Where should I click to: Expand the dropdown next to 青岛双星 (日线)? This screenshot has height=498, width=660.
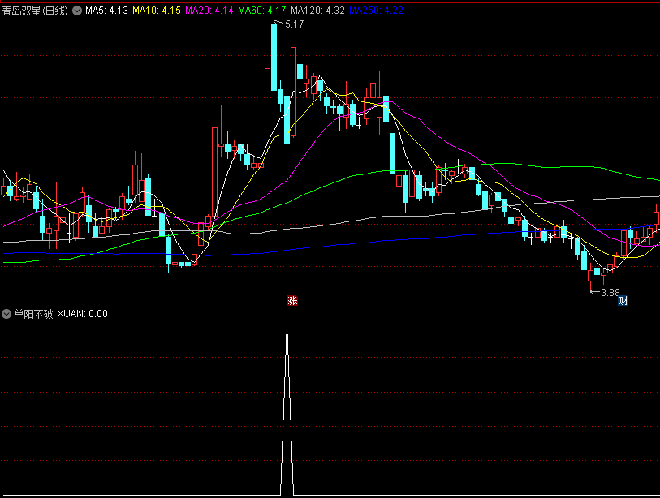pyautogui.click(x=77, y=11)
